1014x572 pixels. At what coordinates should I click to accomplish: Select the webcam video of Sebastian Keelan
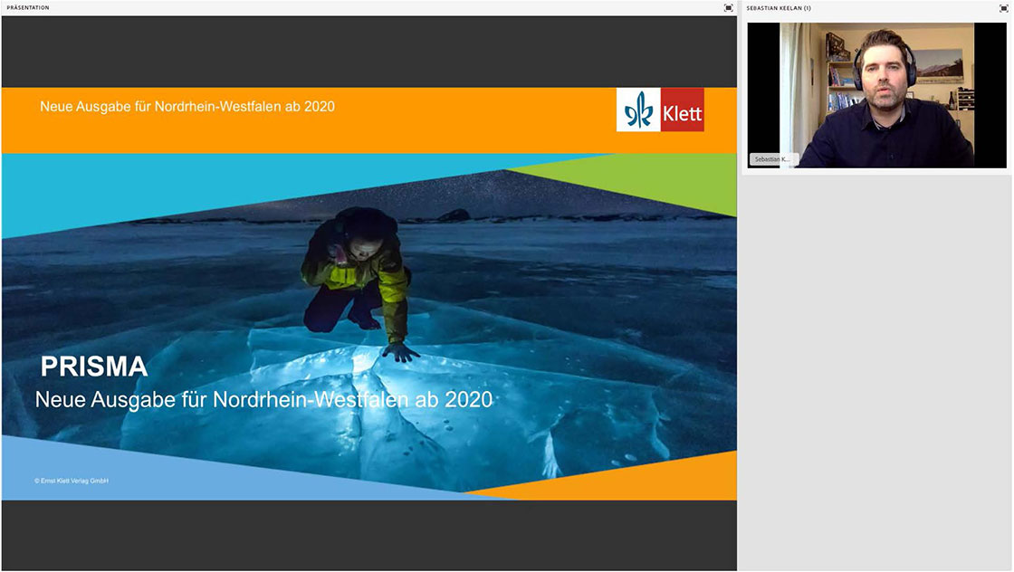877,95
